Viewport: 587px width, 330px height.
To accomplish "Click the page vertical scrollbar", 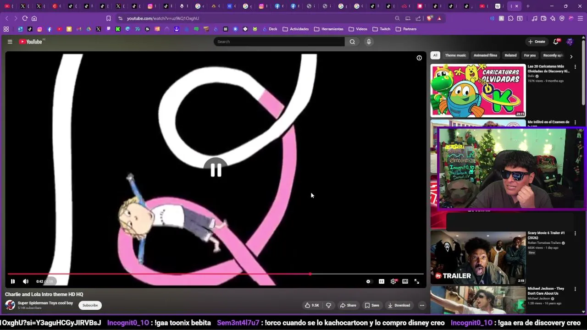I will click(583, 73).
